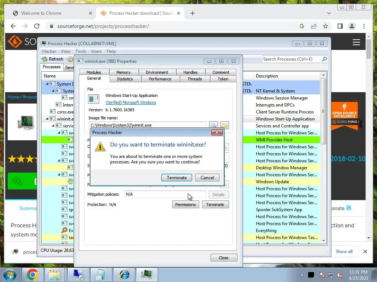Go back in Chrome
Image resolution: width=377 pixels, height=282 pixels.
(x=13, y=26)
